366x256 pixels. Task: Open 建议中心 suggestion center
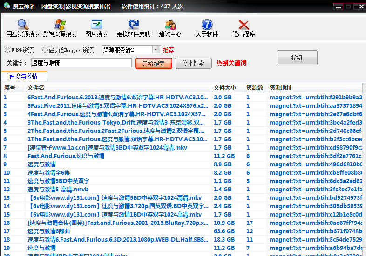pos(170,28)
